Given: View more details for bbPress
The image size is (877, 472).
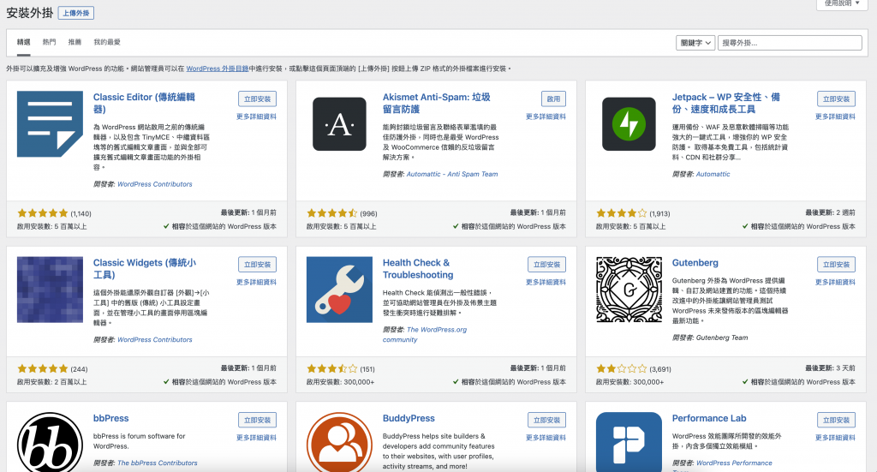Looking at the screenshot, I should [256, 438].
